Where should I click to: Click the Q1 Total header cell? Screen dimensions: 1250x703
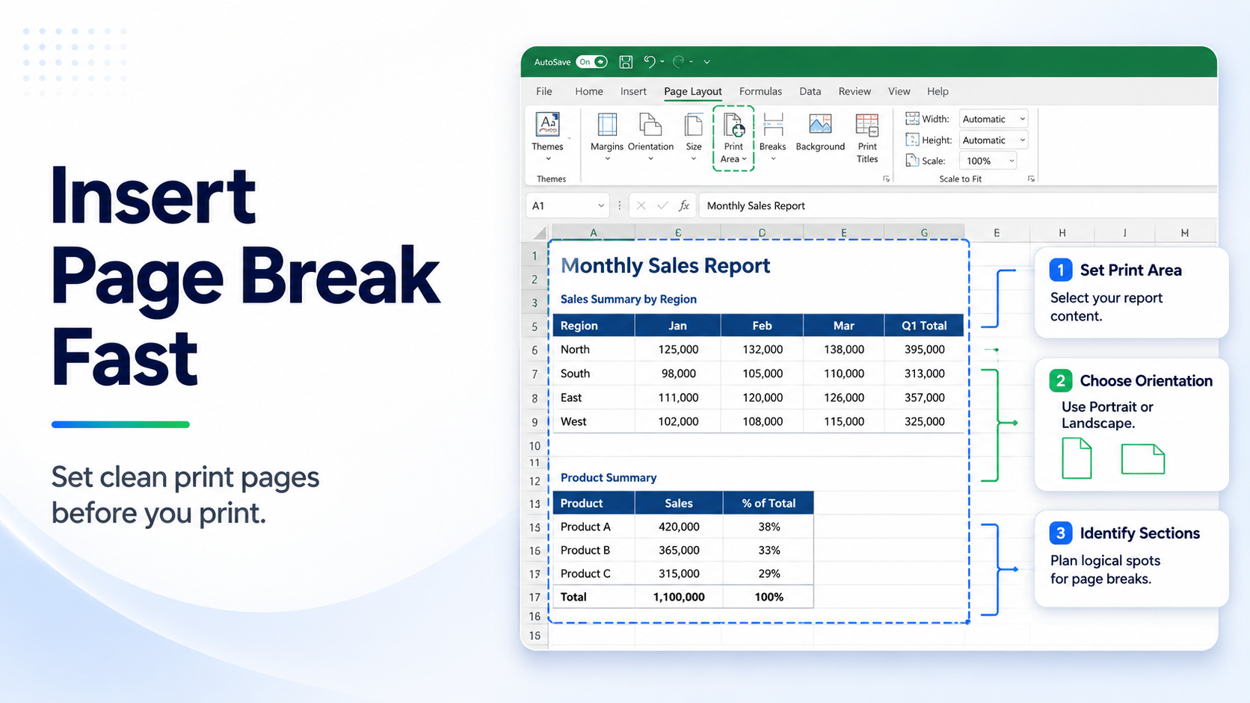pyautogui.click(x=924, y=326)
